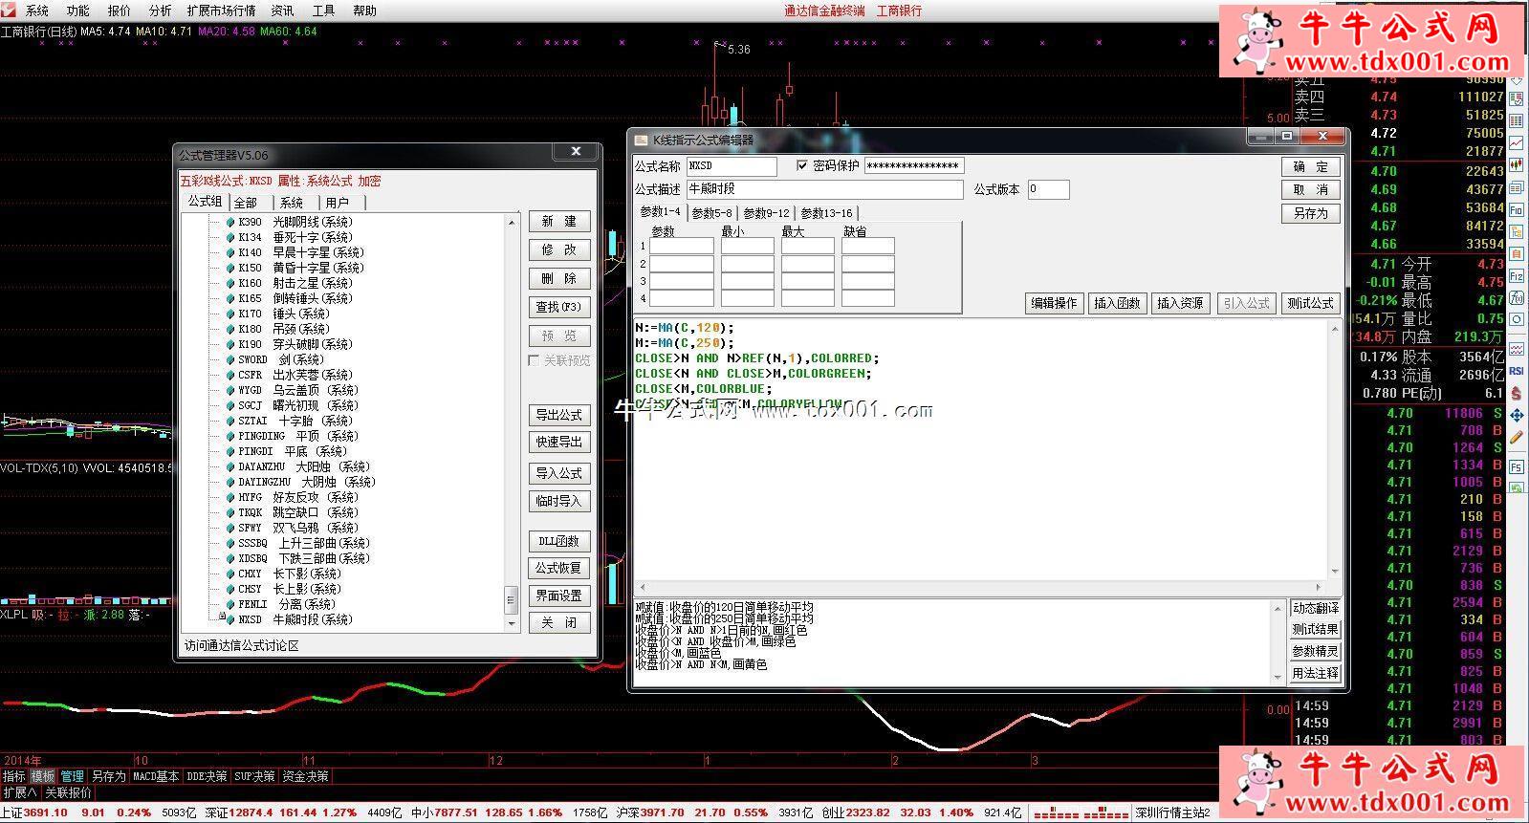
Task: Switch to the line chart icon in right sidebar
Action: coord(1517,143)
